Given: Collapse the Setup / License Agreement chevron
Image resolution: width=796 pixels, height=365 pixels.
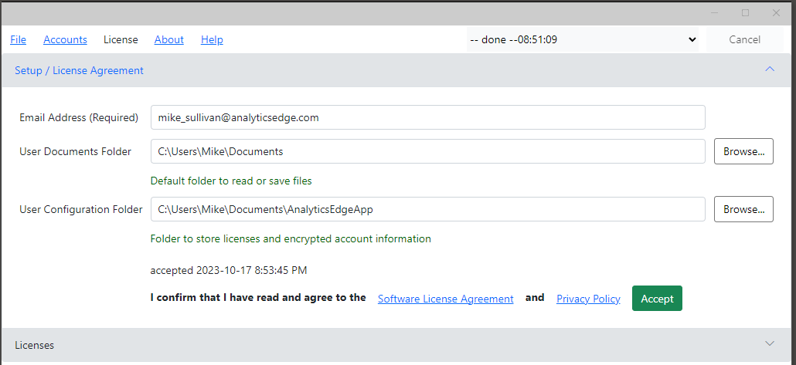Looking at the screenshot, I should click(x=770, y=69).
